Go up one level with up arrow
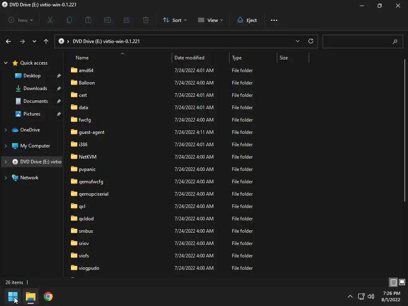The height and width of the screenshot is (306, 408). [46, 41]
